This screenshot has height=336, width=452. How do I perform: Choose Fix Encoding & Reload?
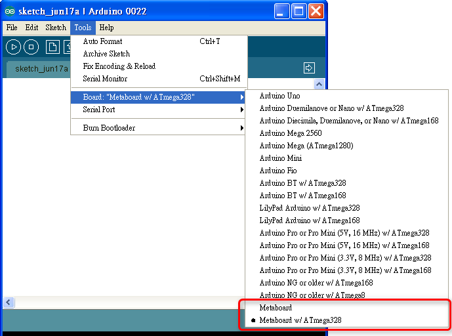pos(159,66)
